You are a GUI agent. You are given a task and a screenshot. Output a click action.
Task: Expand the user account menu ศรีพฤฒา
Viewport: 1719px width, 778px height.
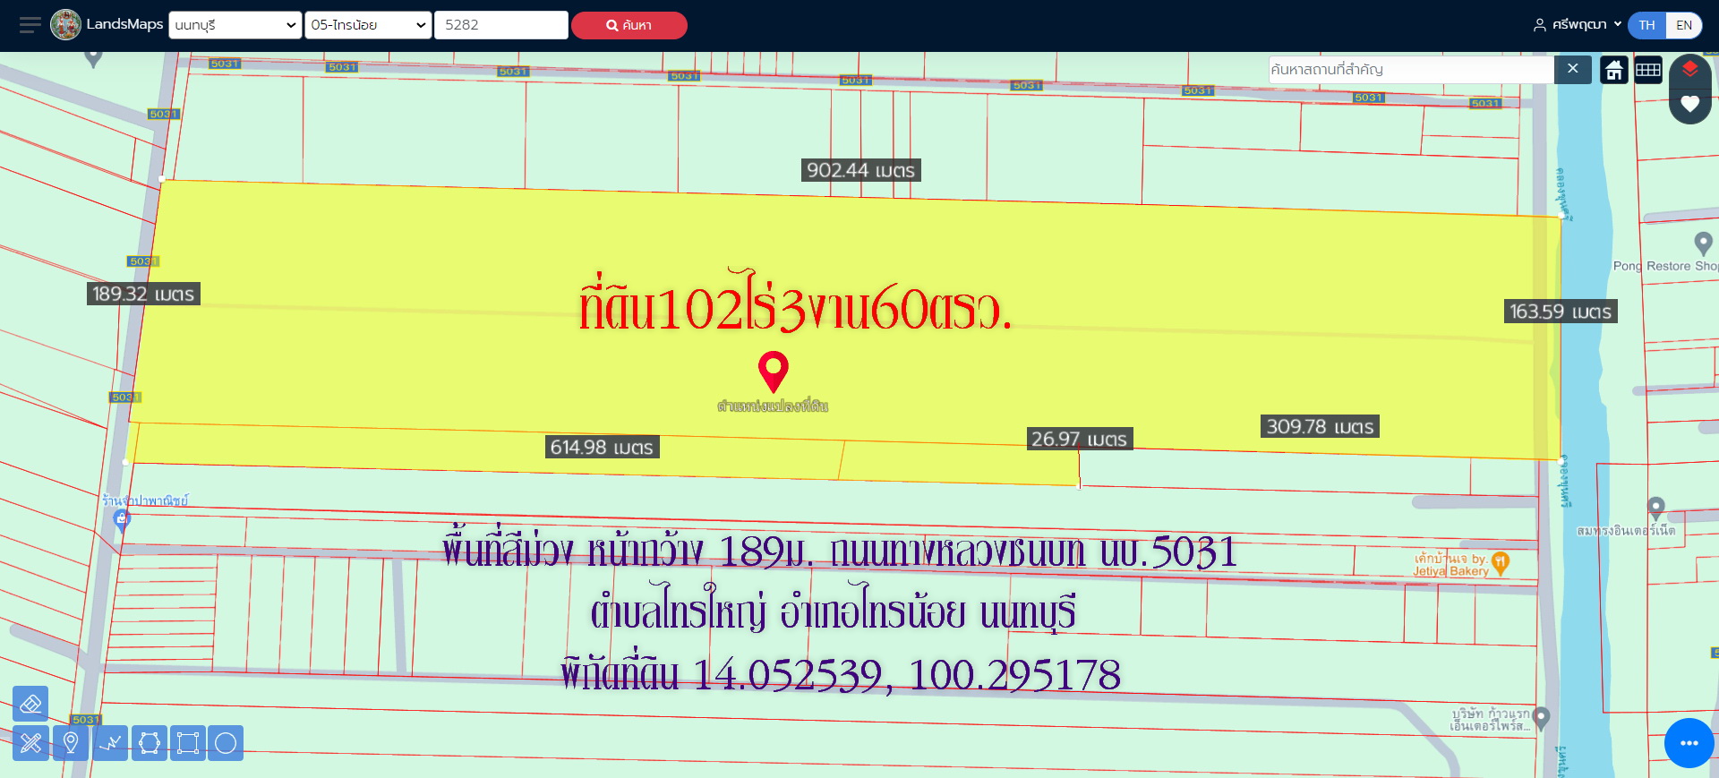tap(1578, 25)
